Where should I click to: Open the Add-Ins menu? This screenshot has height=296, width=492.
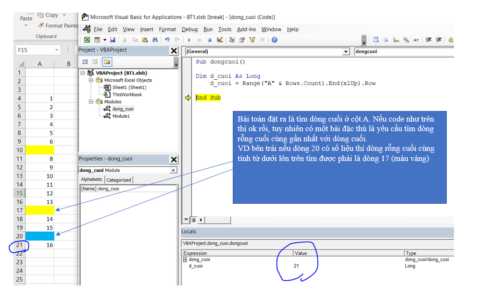[x=246, y=29]
